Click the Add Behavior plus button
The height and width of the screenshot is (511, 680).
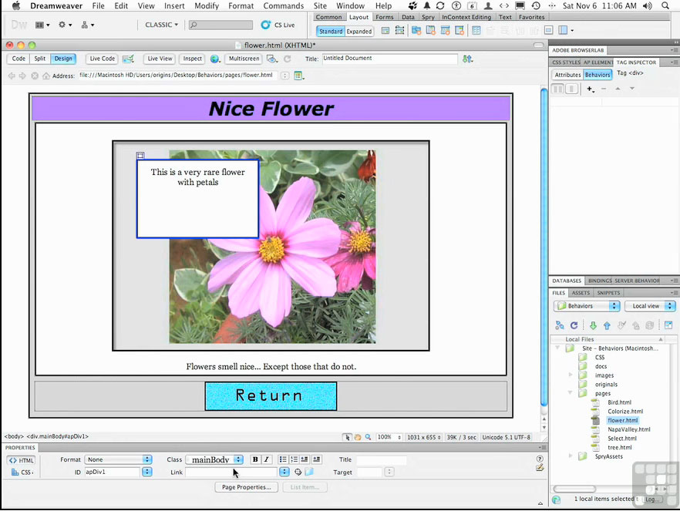pyautogui.click(x=591, y=89)
